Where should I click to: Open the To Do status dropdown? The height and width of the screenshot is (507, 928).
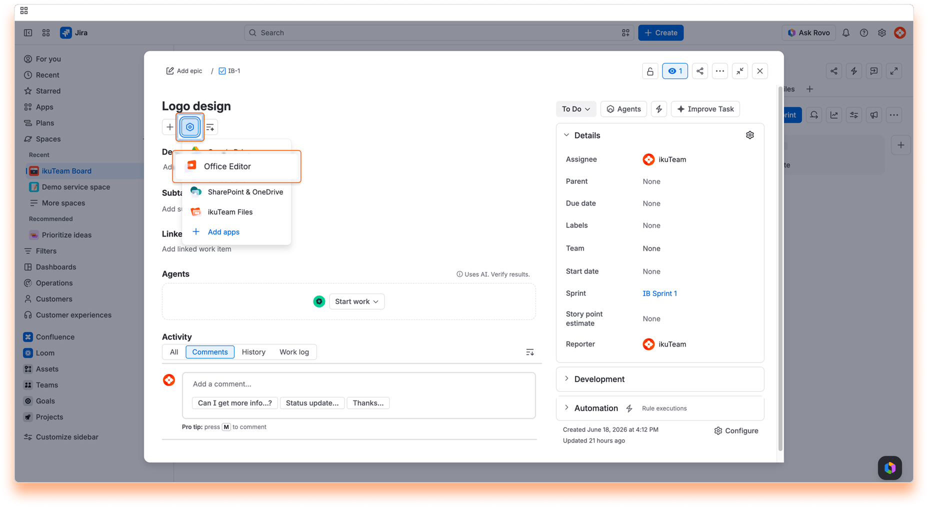pyautogui.click(x=576, y=109)
